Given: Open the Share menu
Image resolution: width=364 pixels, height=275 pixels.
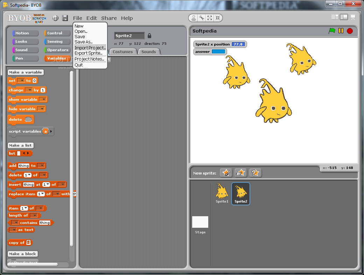Looking at the screenshot, I should tap(109, 18).
